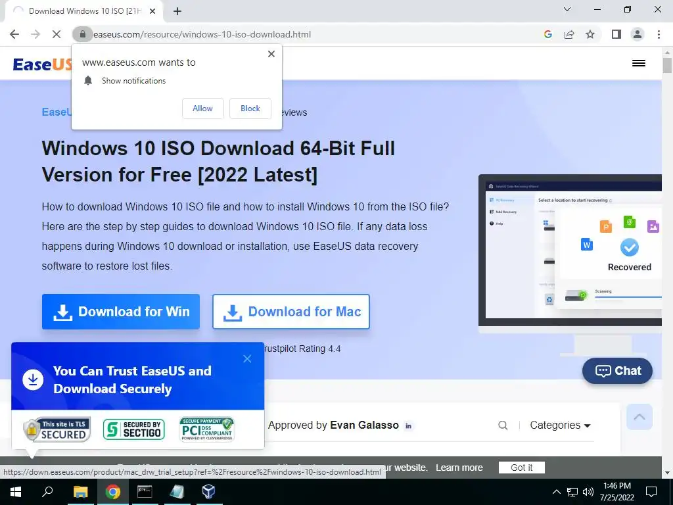
Task: Click the Secured by Sectigo badge
Action: pyautogui.click(x=133, y=429)
